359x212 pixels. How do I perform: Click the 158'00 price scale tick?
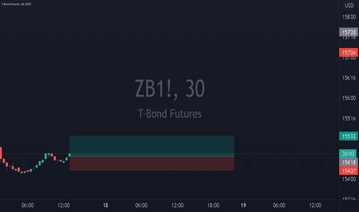point(349,17)
